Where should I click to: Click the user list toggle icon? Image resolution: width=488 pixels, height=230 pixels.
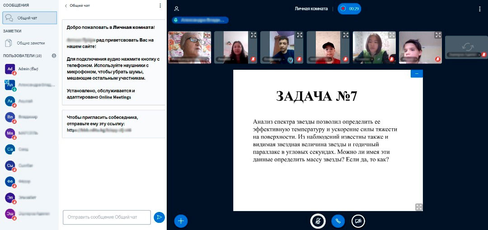pyautogui.click(x=177, y=9)
